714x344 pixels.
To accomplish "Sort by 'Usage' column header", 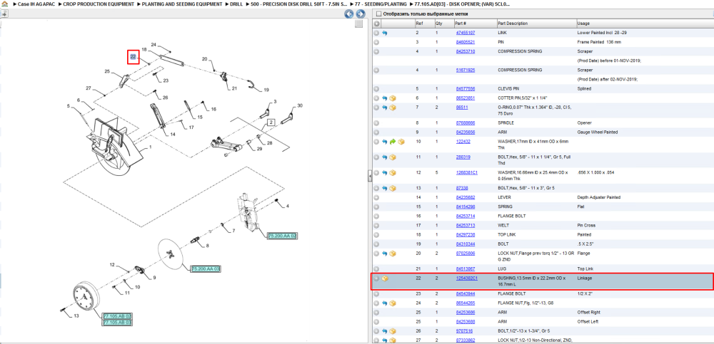I will pyautogui.click(x=644, y=24).
